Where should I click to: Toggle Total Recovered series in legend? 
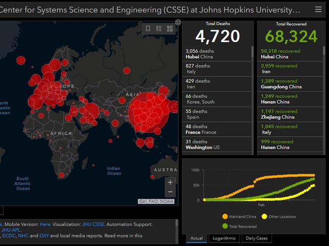[x=240, y=227]
